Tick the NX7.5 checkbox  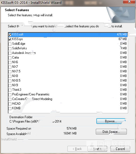tap(10, 72)
